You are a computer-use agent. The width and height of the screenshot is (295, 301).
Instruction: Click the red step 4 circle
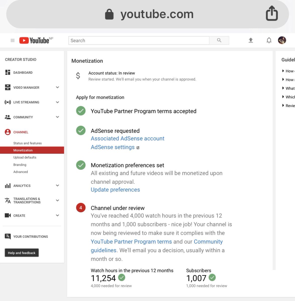pos(81,208)
